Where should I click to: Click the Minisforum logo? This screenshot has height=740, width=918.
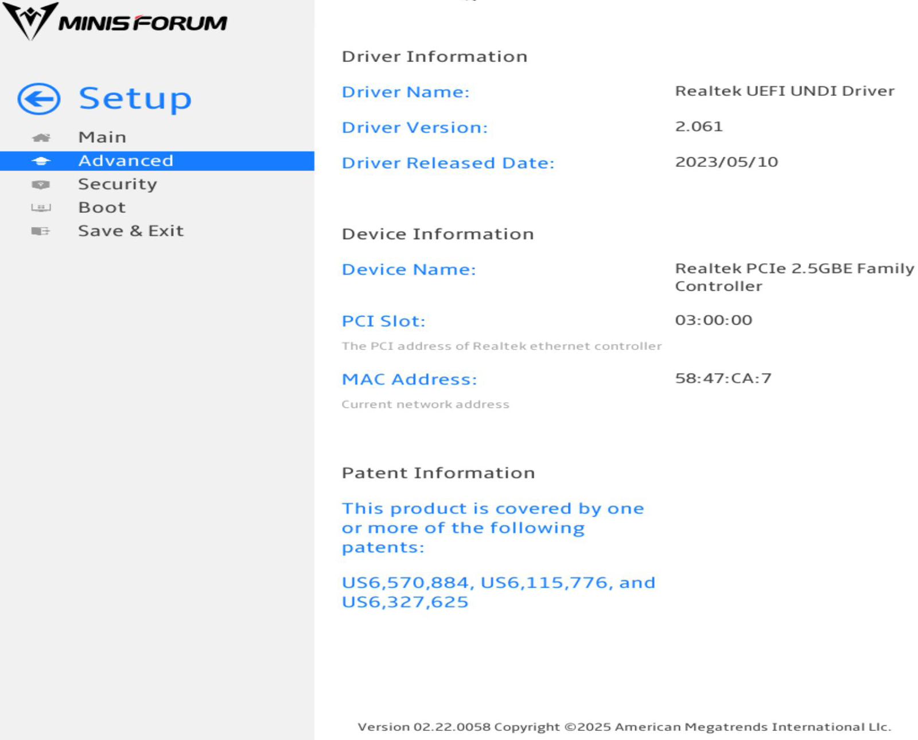click(x=115, y=21)
